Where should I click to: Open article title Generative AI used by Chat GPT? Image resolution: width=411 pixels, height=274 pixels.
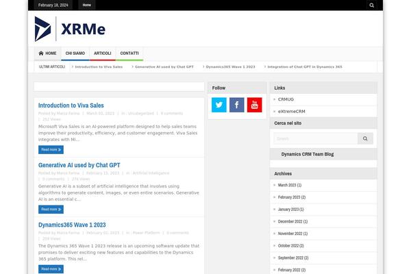79,165
